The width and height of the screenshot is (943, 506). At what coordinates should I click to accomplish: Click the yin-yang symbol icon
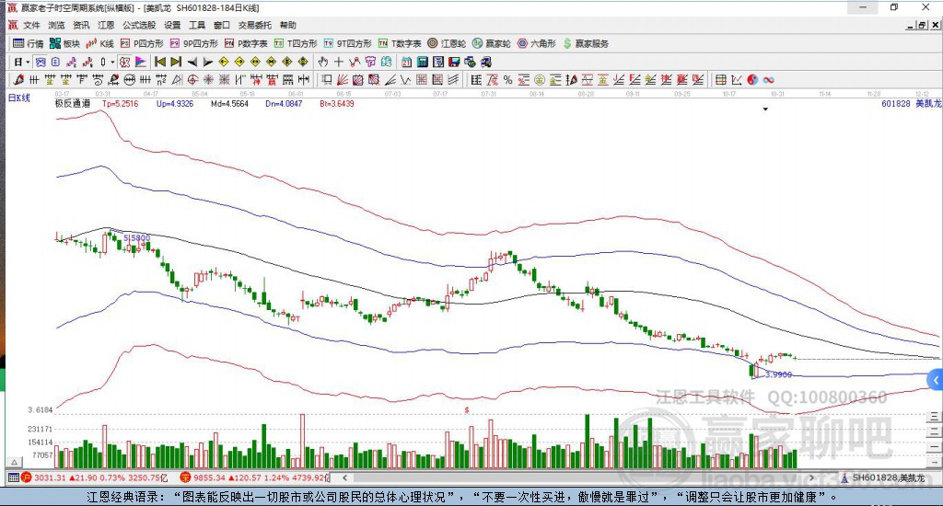pos(752,80)
